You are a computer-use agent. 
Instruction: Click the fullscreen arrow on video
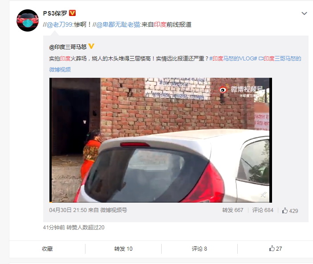pos(264,195)
